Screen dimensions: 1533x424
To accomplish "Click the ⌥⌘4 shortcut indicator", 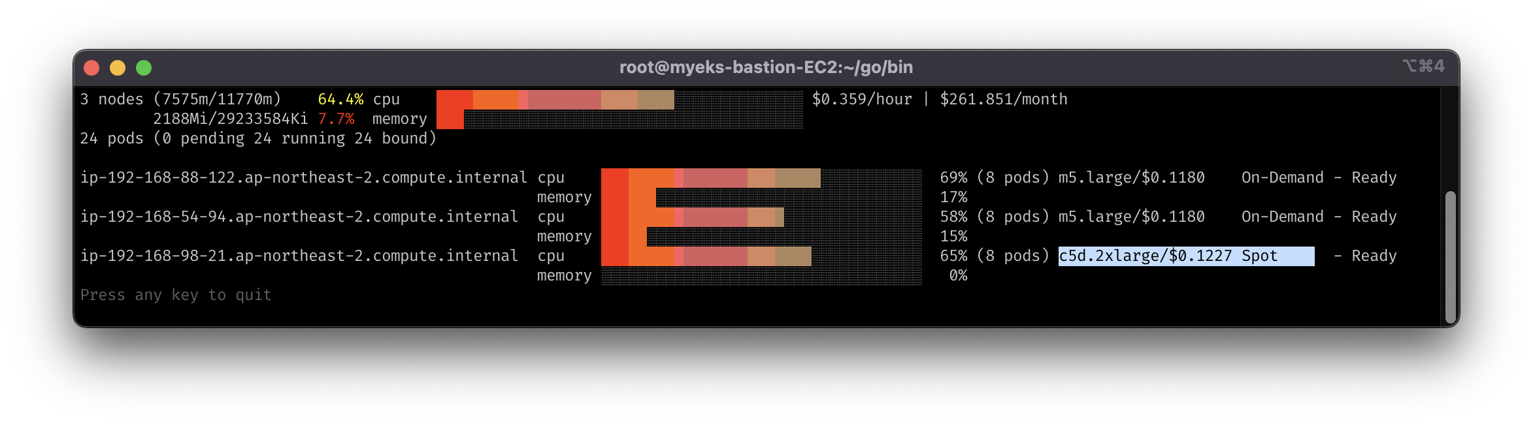I will click(x=1423, y=66).
